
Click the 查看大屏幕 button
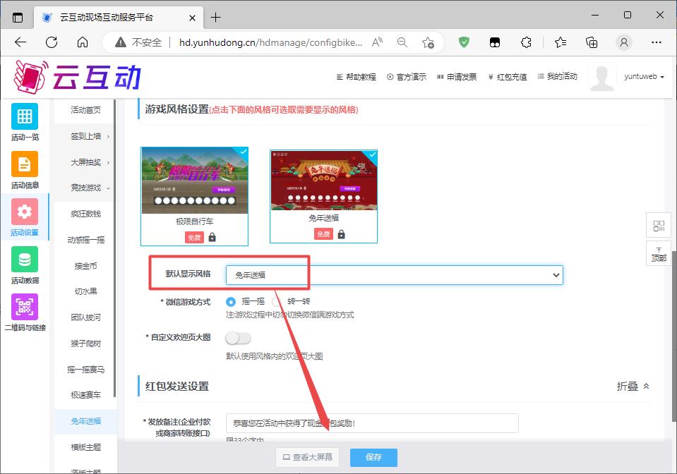307,457
